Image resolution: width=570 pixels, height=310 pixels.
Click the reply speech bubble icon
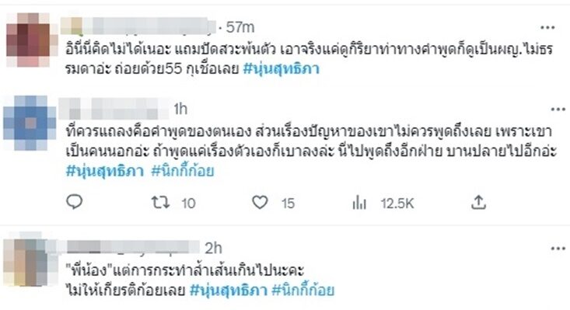[x=75, y=202]
